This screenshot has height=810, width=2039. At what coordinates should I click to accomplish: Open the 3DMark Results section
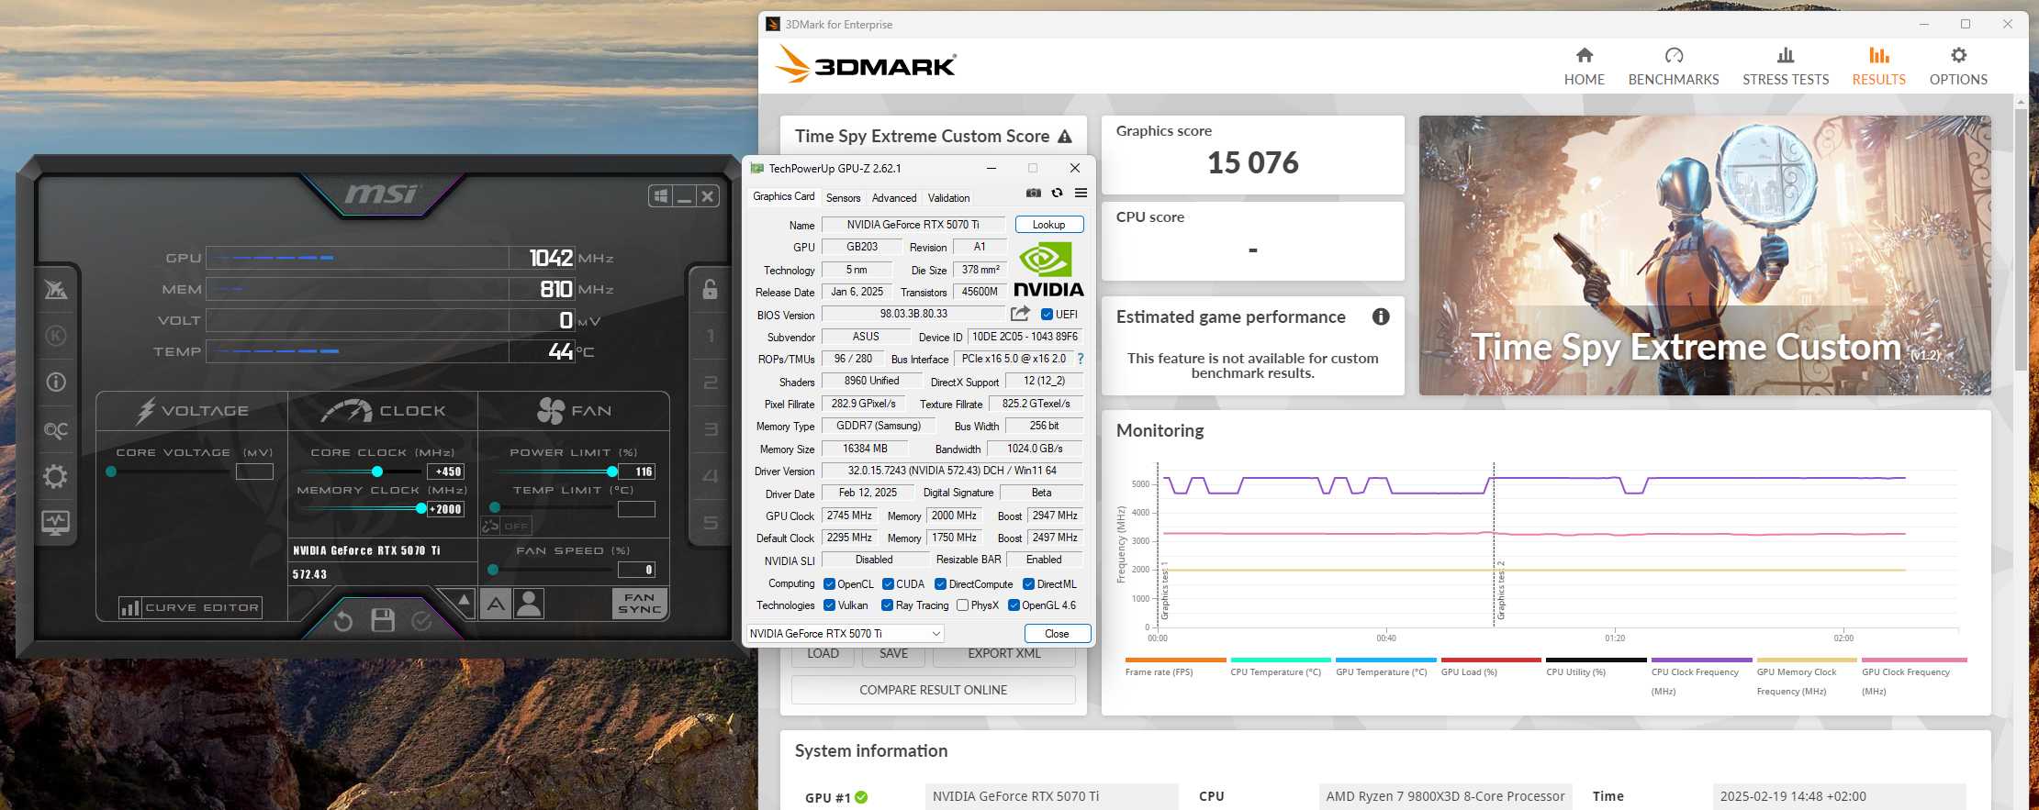[x=1879, y=67]
